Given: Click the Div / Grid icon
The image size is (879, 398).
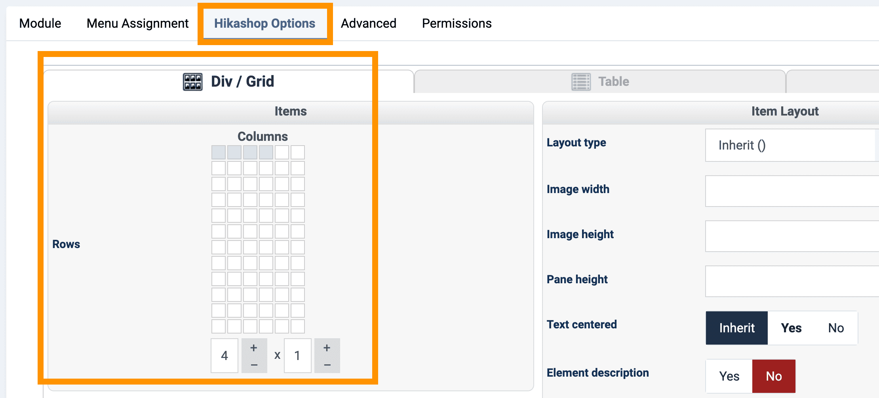Looking at the screenshot, I should coord(192,82).
